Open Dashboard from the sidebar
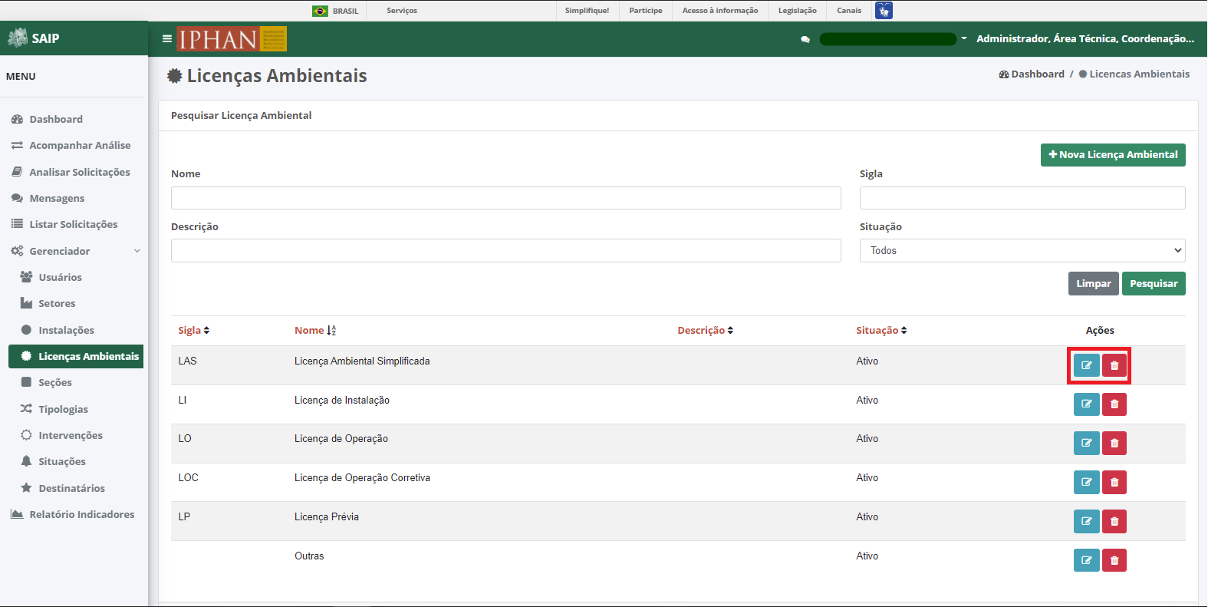The width and height of the screenshot is (1208, 607). 56,119
